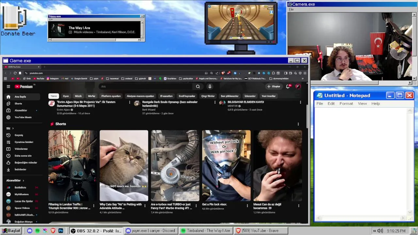
Task: Click Tripy.exe horizontal scrollbar track
Action: coord(127,40)
